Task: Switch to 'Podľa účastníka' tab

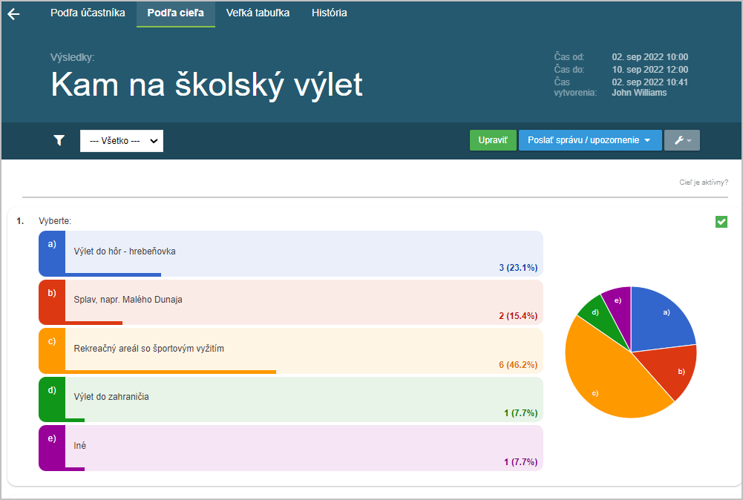Action: click(88, 13)
